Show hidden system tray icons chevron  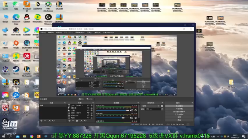(218, 137)
